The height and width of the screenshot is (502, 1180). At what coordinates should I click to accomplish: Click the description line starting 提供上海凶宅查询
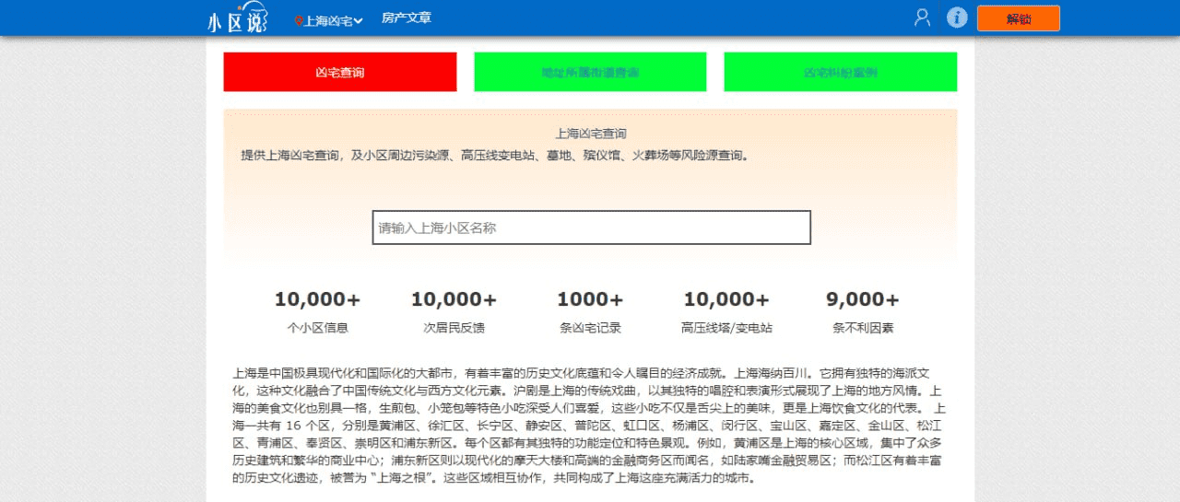495,156
